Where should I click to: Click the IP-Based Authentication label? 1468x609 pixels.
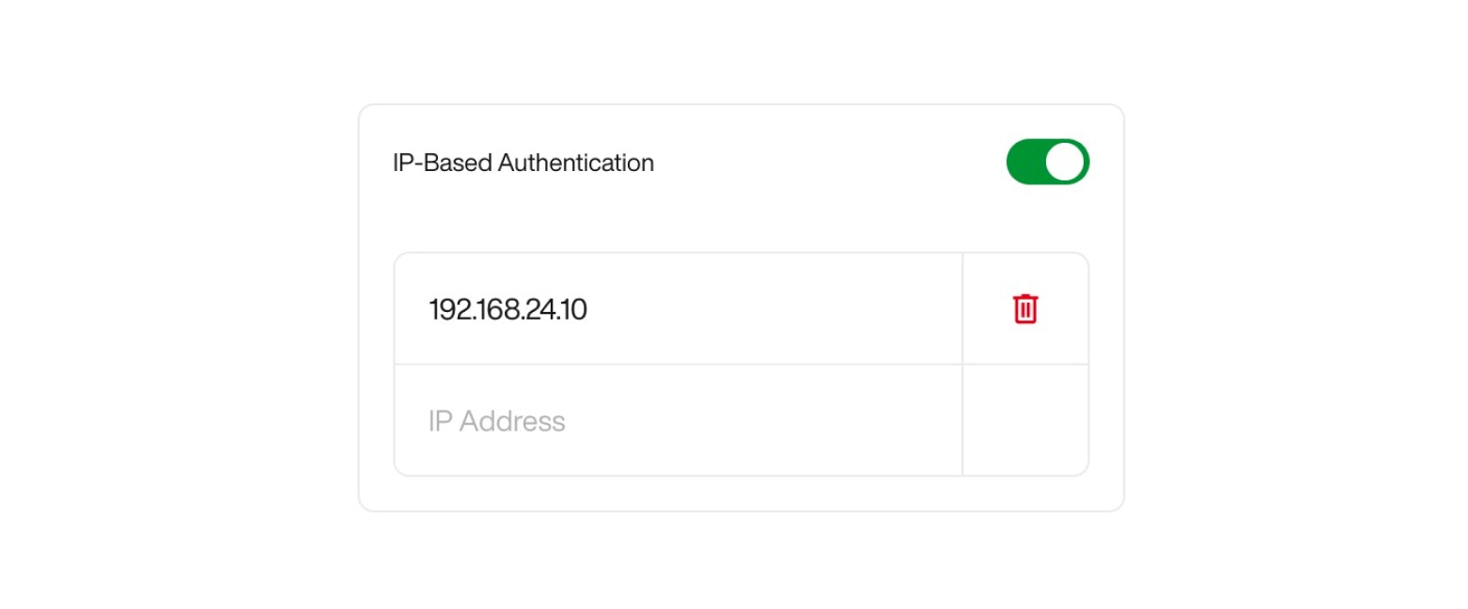point(523,162)
